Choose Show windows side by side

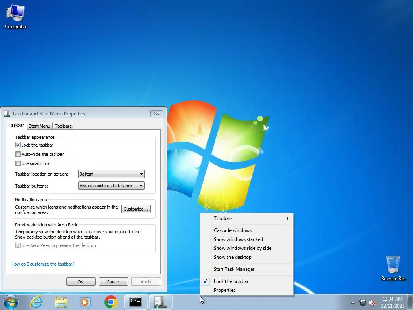[x=247, y=248]
